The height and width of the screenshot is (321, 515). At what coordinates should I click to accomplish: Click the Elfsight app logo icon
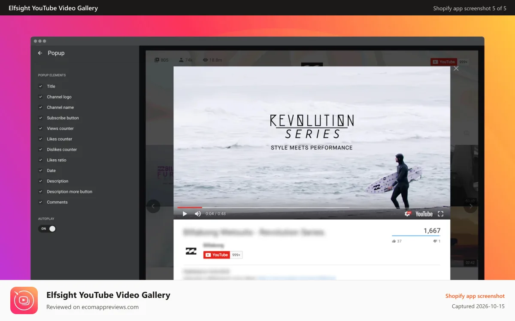[x=24, y=300]
